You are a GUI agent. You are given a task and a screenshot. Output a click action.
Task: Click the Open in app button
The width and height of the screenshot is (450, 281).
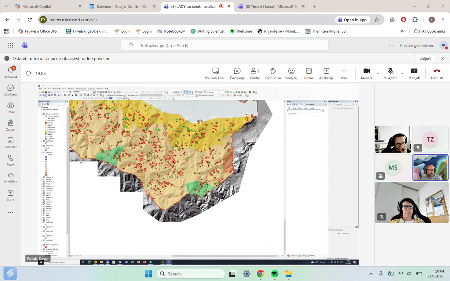[x=352, y=20]
